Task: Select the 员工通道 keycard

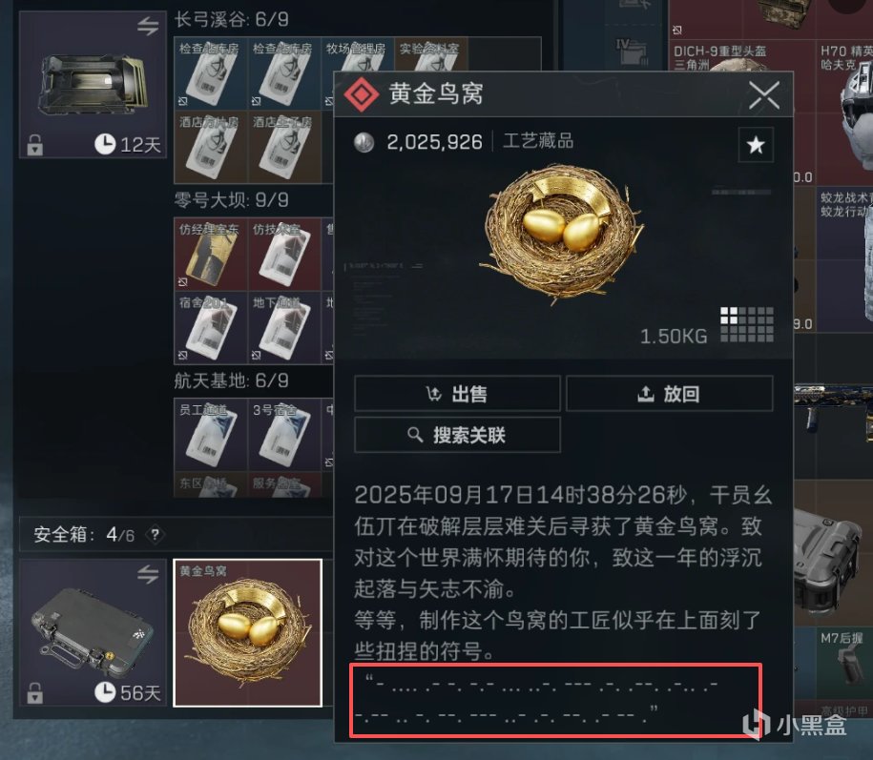Action: (211, 435)
